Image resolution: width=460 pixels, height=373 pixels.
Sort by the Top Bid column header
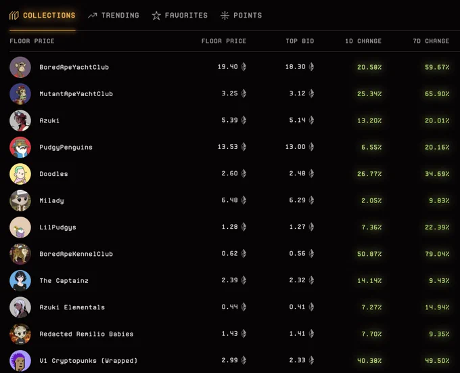coord(300,41)
